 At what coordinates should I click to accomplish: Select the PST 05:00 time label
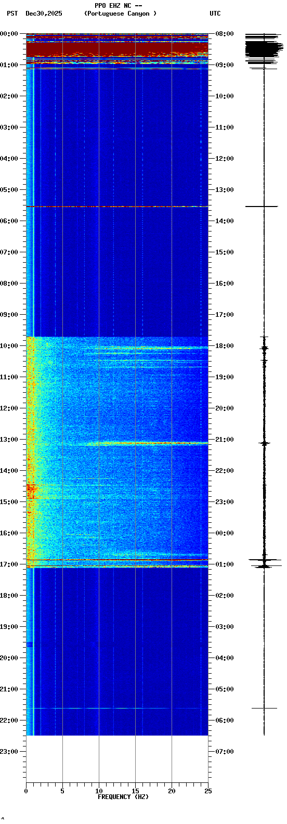tap(9, 190)
